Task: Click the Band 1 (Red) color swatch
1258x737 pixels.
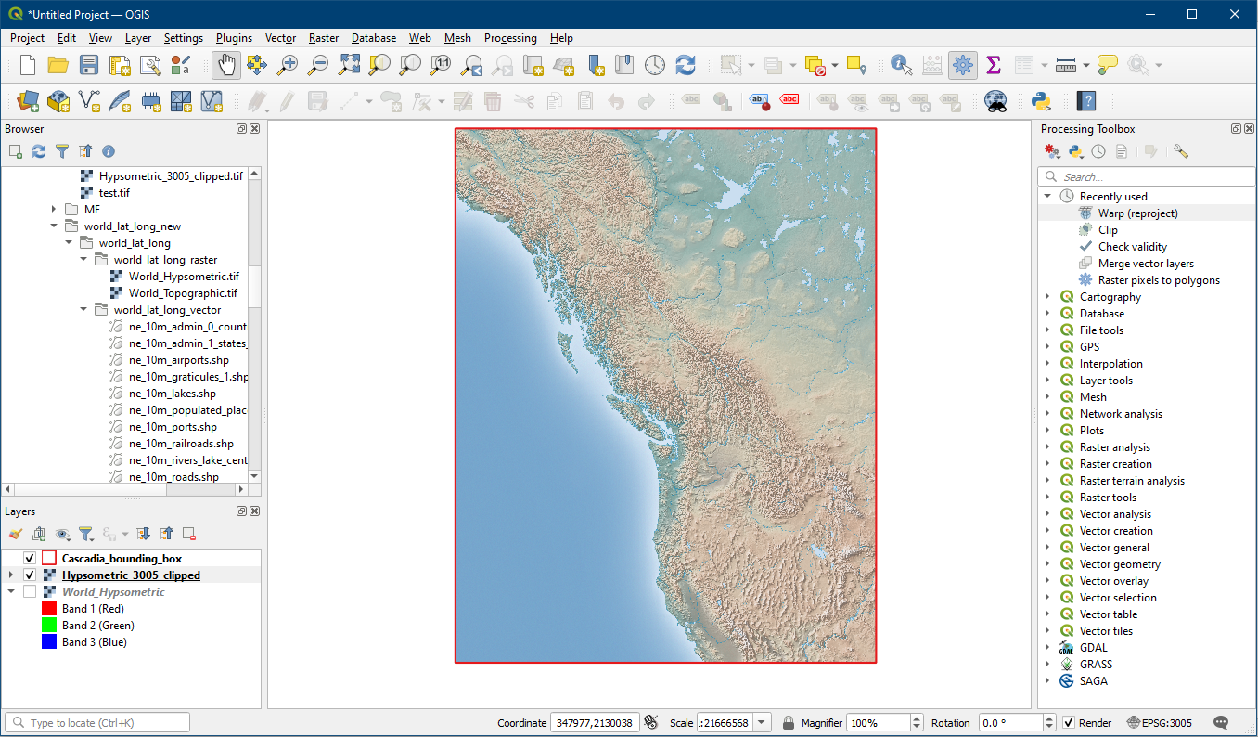Action: click(x=49, y=609)
